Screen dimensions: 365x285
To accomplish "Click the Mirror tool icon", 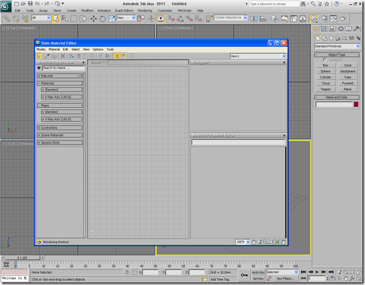I will click(x=254, y=19).
